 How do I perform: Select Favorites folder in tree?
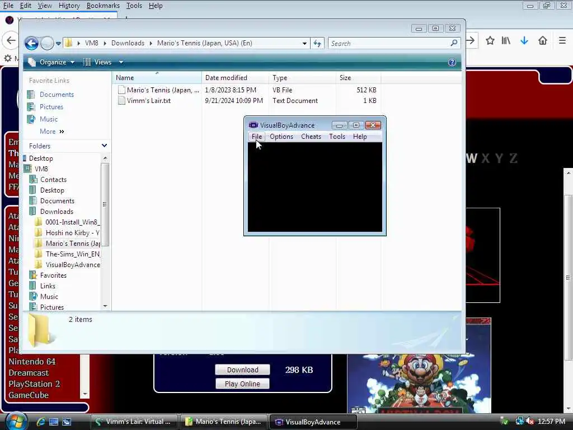(53, 275)
